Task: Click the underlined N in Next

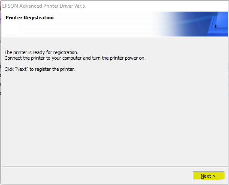Action: pos(202,176)
